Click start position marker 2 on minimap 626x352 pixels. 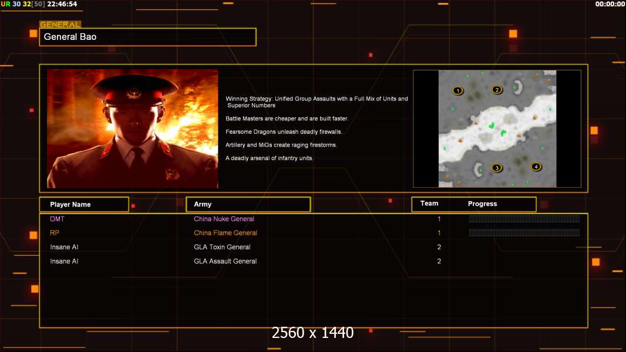497,90
